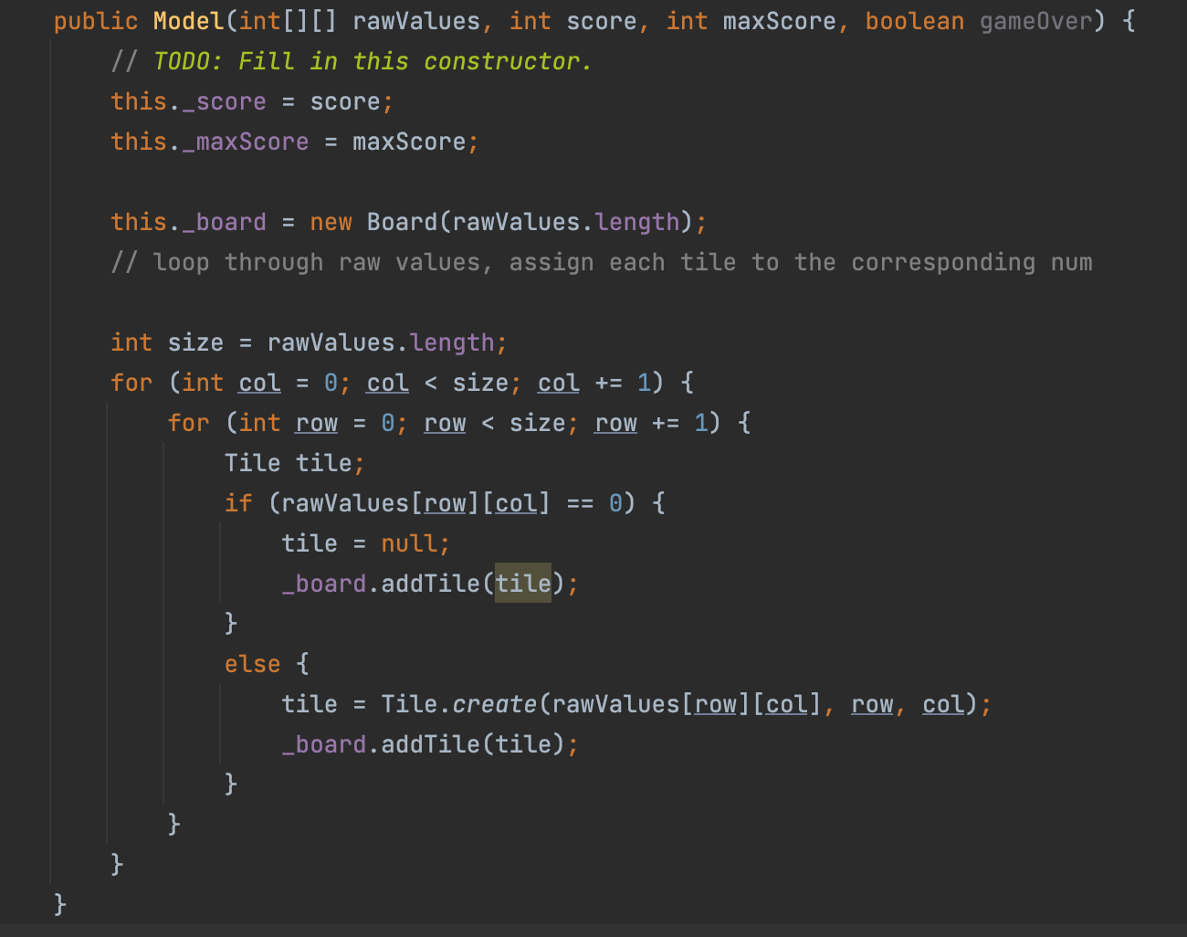Click the final closing brace on last line
The height and width of the screenshot is (937, 1187).
click(60, 903)
